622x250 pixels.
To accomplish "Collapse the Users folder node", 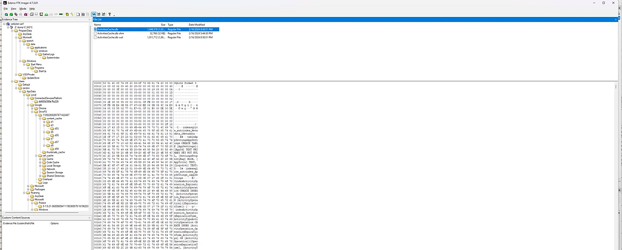I will coord(12,81).
